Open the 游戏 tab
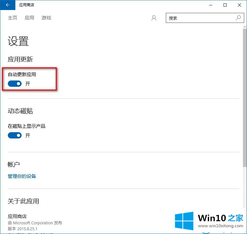The image size is (247, 234). [x=46, y=18]
